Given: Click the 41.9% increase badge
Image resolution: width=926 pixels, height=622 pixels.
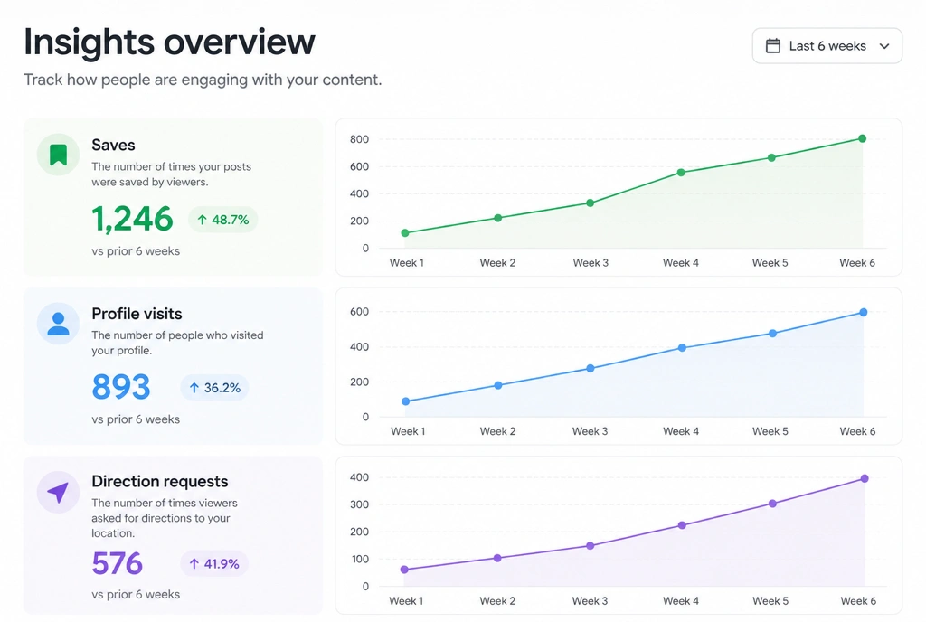Looking at the screenshot, I should [214, 563].
